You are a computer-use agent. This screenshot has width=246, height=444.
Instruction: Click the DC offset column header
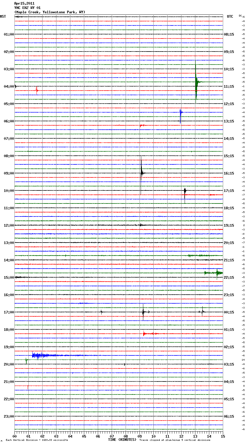[x=240, y=16]
